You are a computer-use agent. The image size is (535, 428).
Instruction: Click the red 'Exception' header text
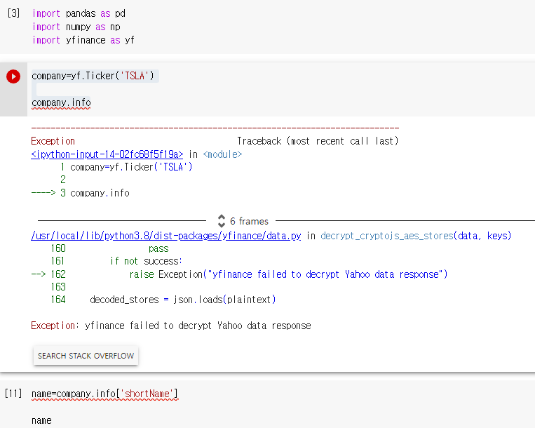point(53,141)
